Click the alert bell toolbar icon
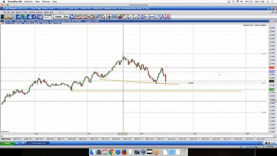This screenshot has width=277, height=156. (8, 17)
